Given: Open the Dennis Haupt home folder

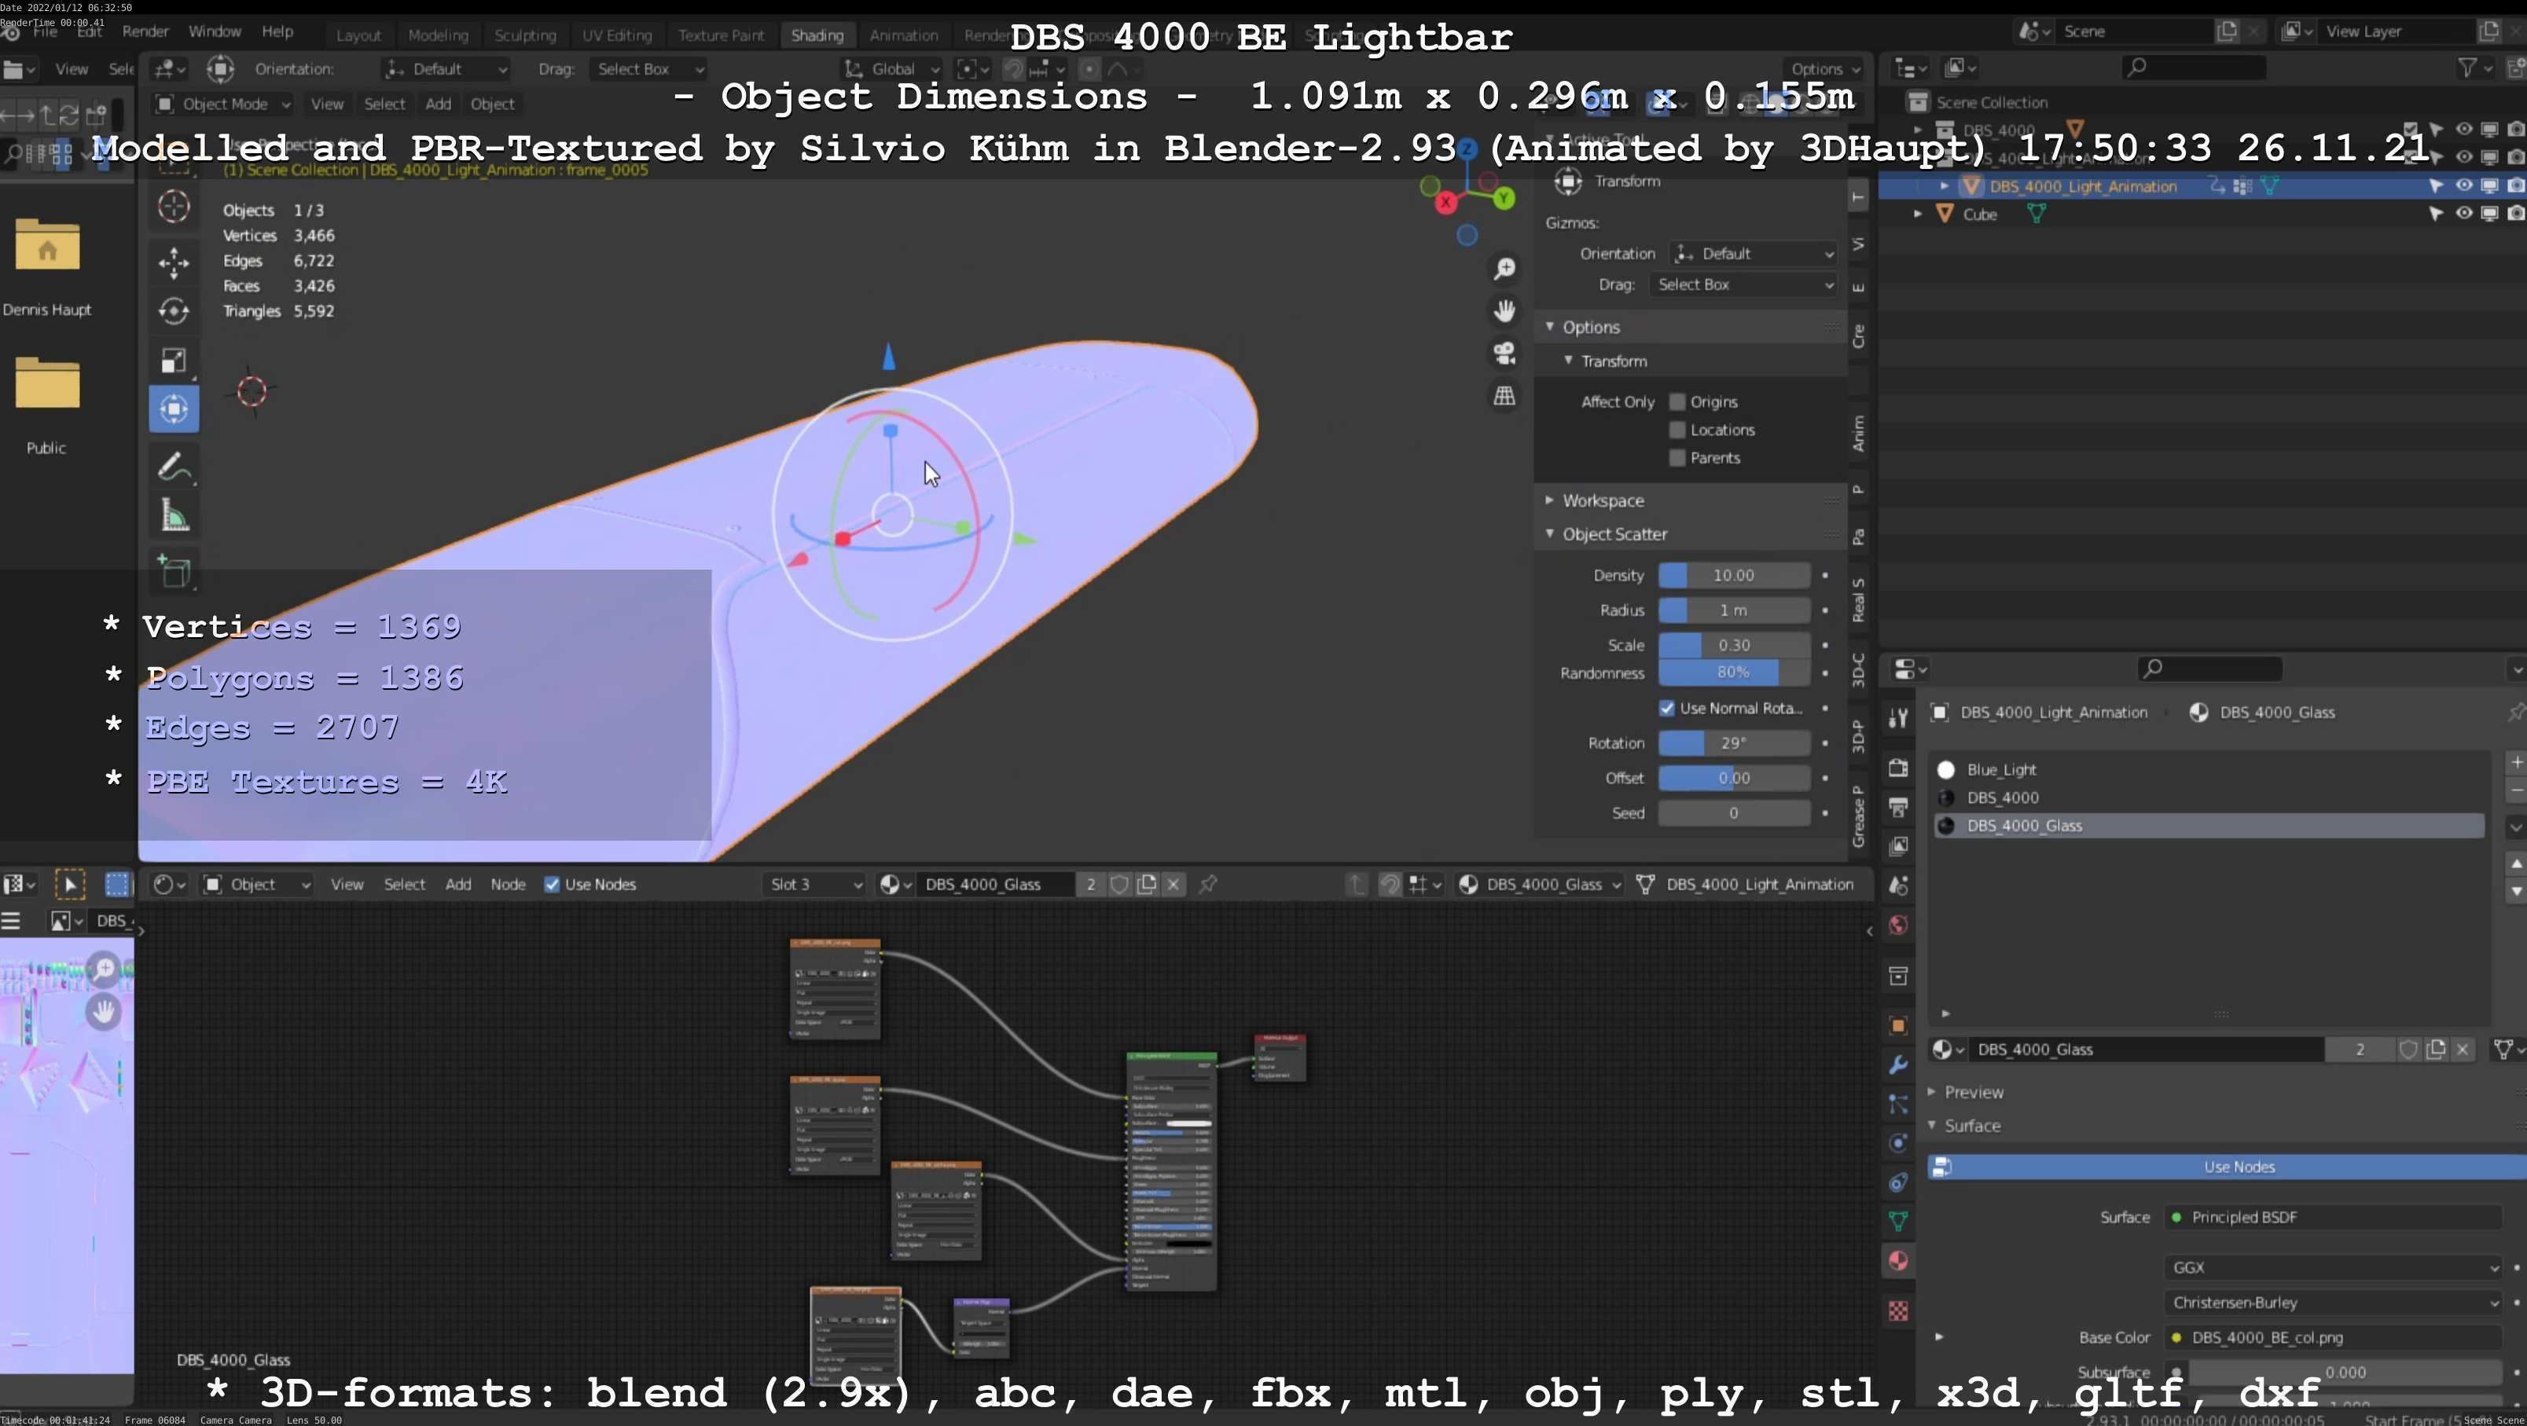Looking at the screenshot, I should pos(47,245).
